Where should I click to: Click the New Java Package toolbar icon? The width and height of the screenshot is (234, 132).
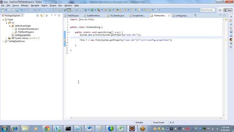(x=106, y=10)
